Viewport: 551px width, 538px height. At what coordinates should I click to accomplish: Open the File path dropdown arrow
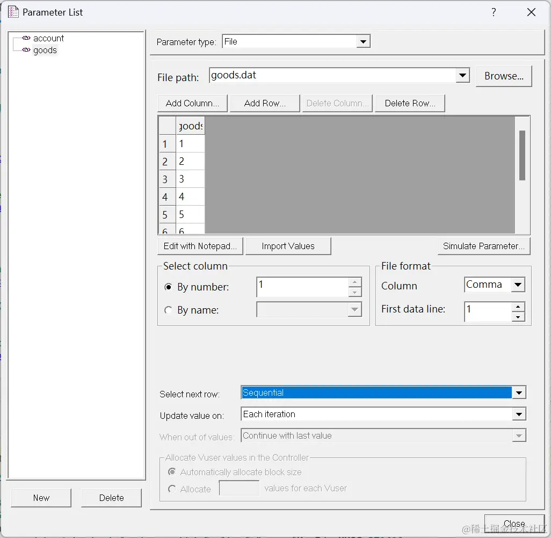462,76
